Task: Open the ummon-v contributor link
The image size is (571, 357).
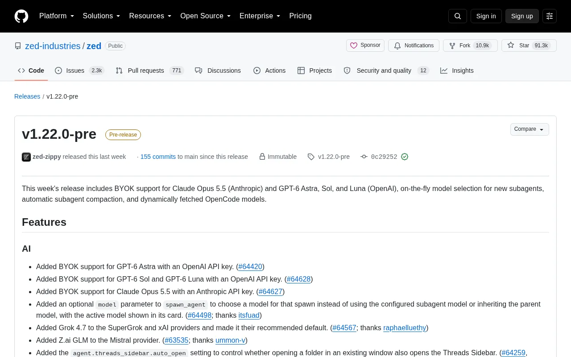Action: [x=230, y=340]
